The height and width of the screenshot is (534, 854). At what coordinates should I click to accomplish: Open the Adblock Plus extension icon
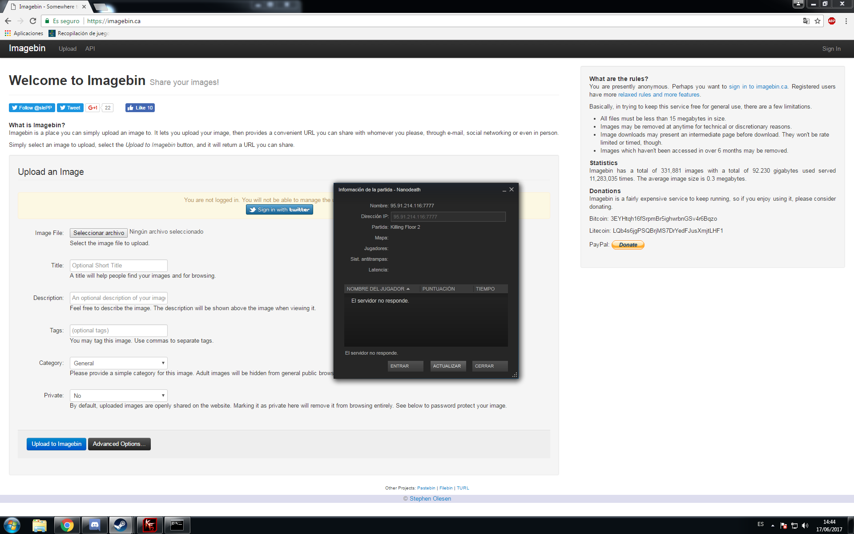832,21
